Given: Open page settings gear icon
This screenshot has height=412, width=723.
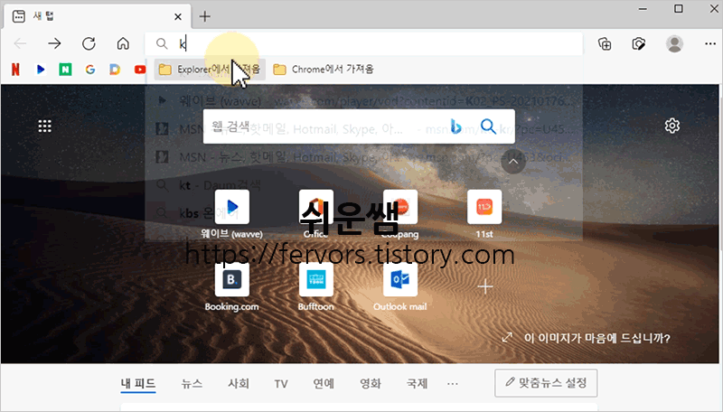Looking at the screenshot, I should click(x=671, y=126).
